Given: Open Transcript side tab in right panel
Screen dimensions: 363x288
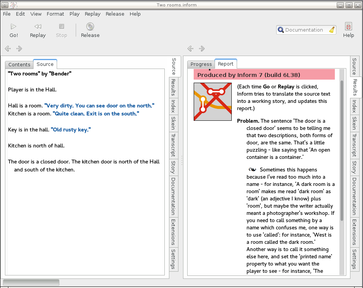Looking at the screenshot, I should (x=354, y=145).
